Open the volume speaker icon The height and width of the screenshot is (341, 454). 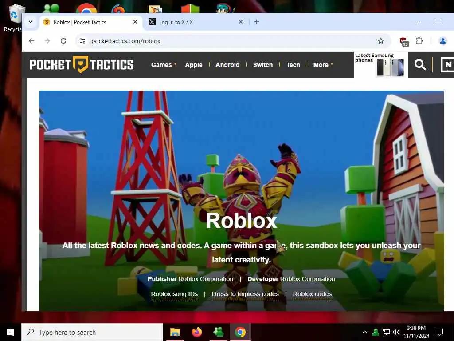(396, 332)
